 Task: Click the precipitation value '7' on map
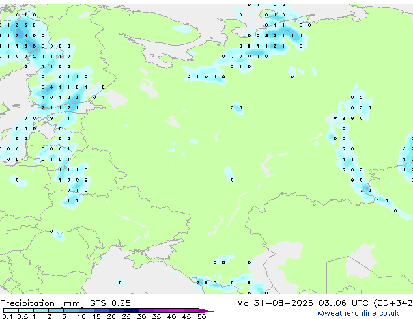[x=17, y=36]
